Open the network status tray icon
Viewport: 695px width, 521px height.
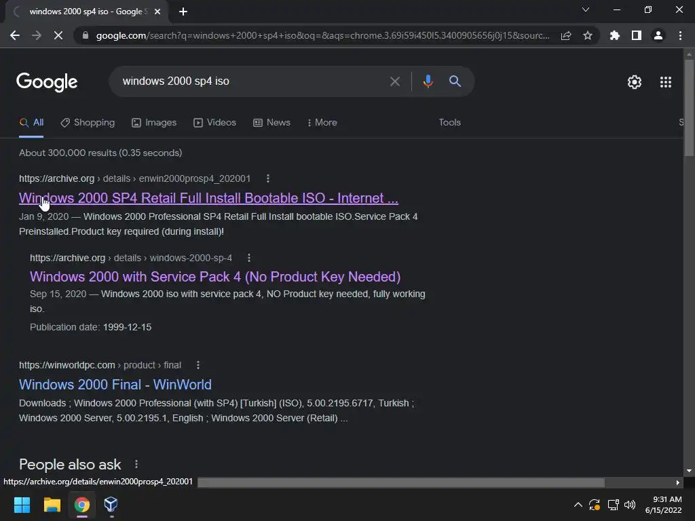pos(613,505)
